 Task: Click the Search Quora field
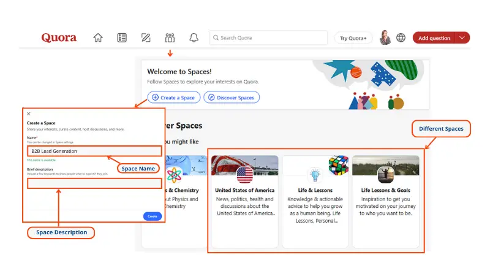[x=268, y=37]
